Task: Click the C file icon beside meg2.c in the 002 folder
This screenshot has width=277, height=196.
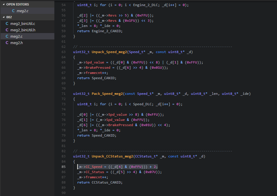Action: 7,36
